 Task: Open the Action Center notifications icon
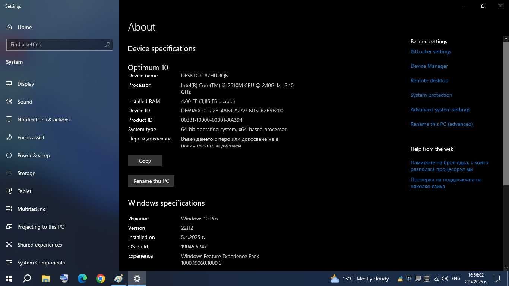(497, 279)
